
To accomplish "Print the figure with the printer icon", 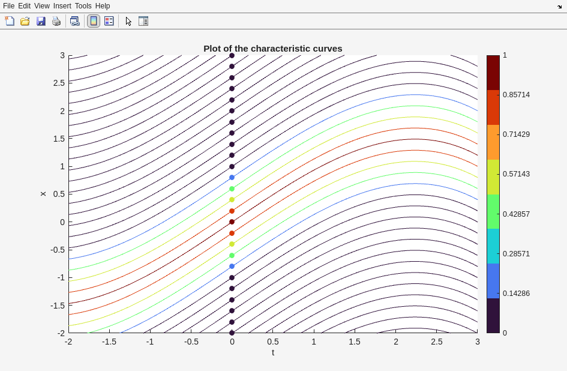I will pos(56,21).
